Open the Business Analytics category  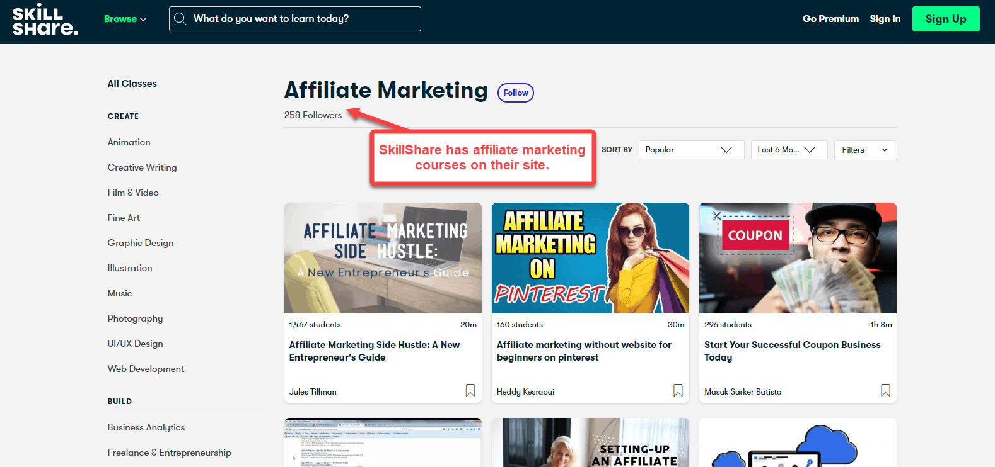146,427
